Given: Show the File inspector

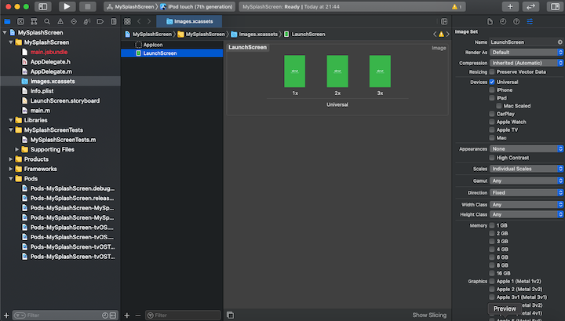Looking at the screenshot, I should pyautogui.click(x=490, y=21).
